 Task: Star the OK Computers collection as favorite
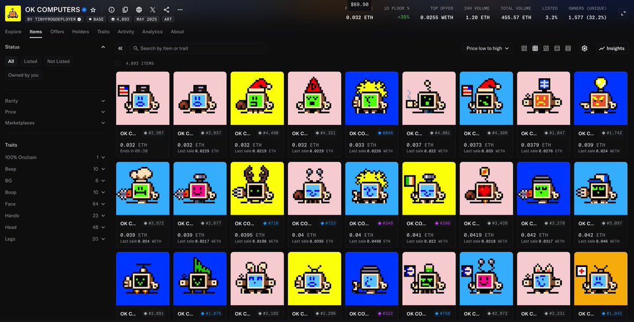[x=93, y=10]
